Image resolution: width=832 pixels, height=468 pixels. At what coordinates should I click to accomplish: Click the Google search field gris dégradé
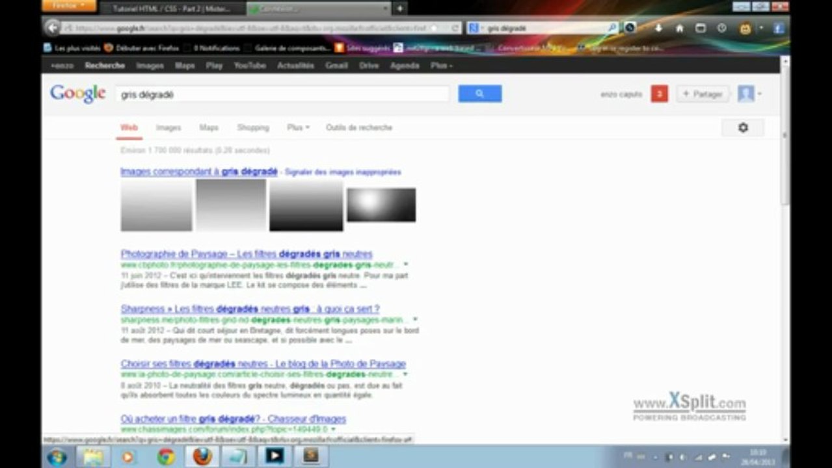[x=282, y=94]
